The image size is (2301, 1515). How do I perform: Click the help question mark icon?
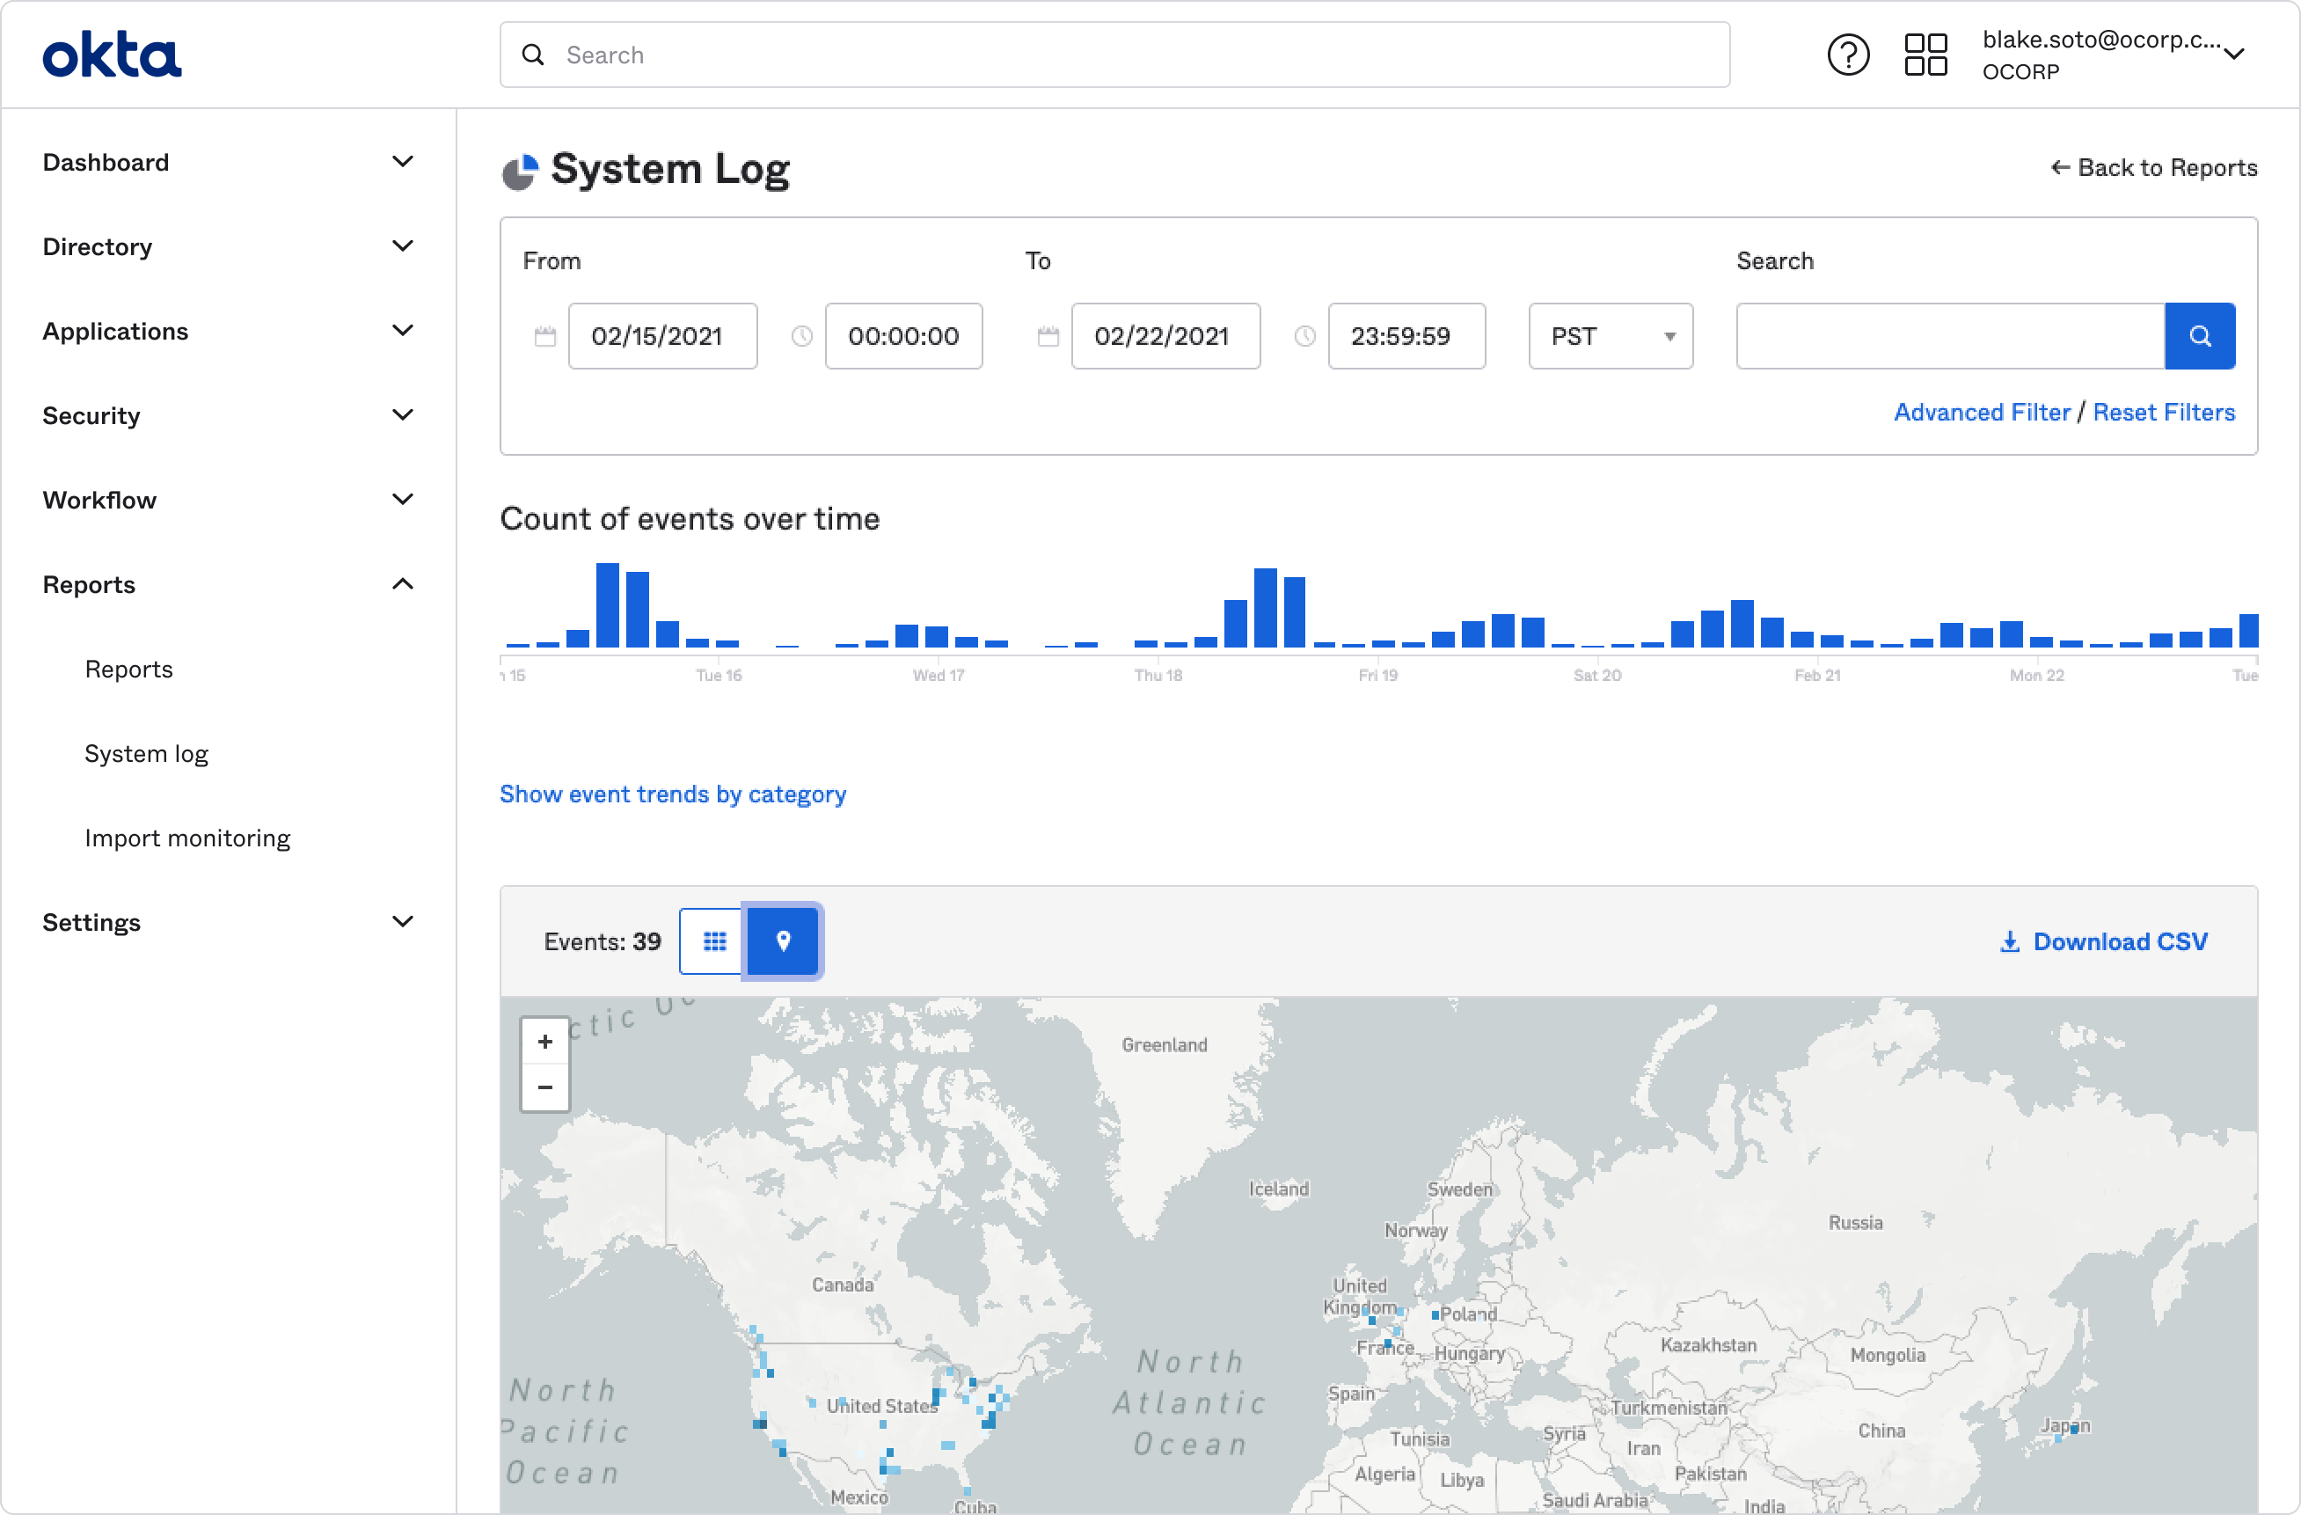tap(1847, 55)
